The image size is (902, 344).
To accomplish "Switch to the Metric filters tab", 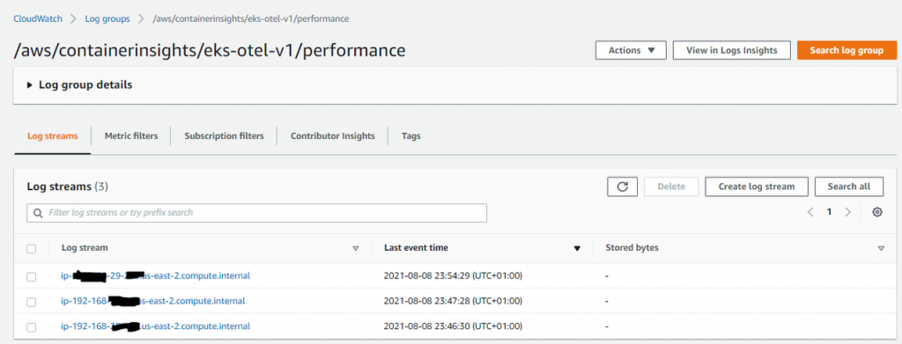I will tap(130, 136).
